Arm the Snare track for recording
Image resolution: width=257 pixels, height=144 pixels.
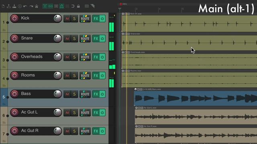14,38
